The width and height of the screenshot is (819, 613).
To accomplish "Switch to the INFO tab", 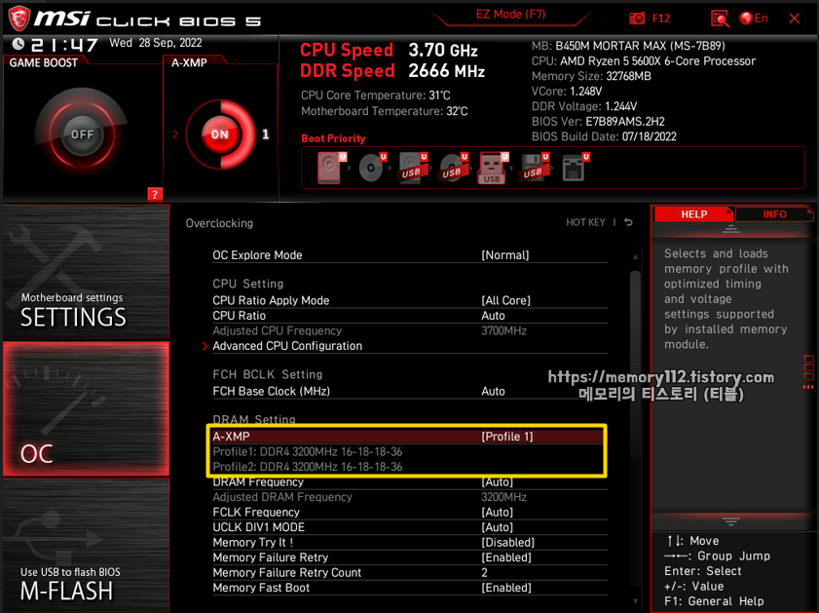I will click(x=774, y=214).
